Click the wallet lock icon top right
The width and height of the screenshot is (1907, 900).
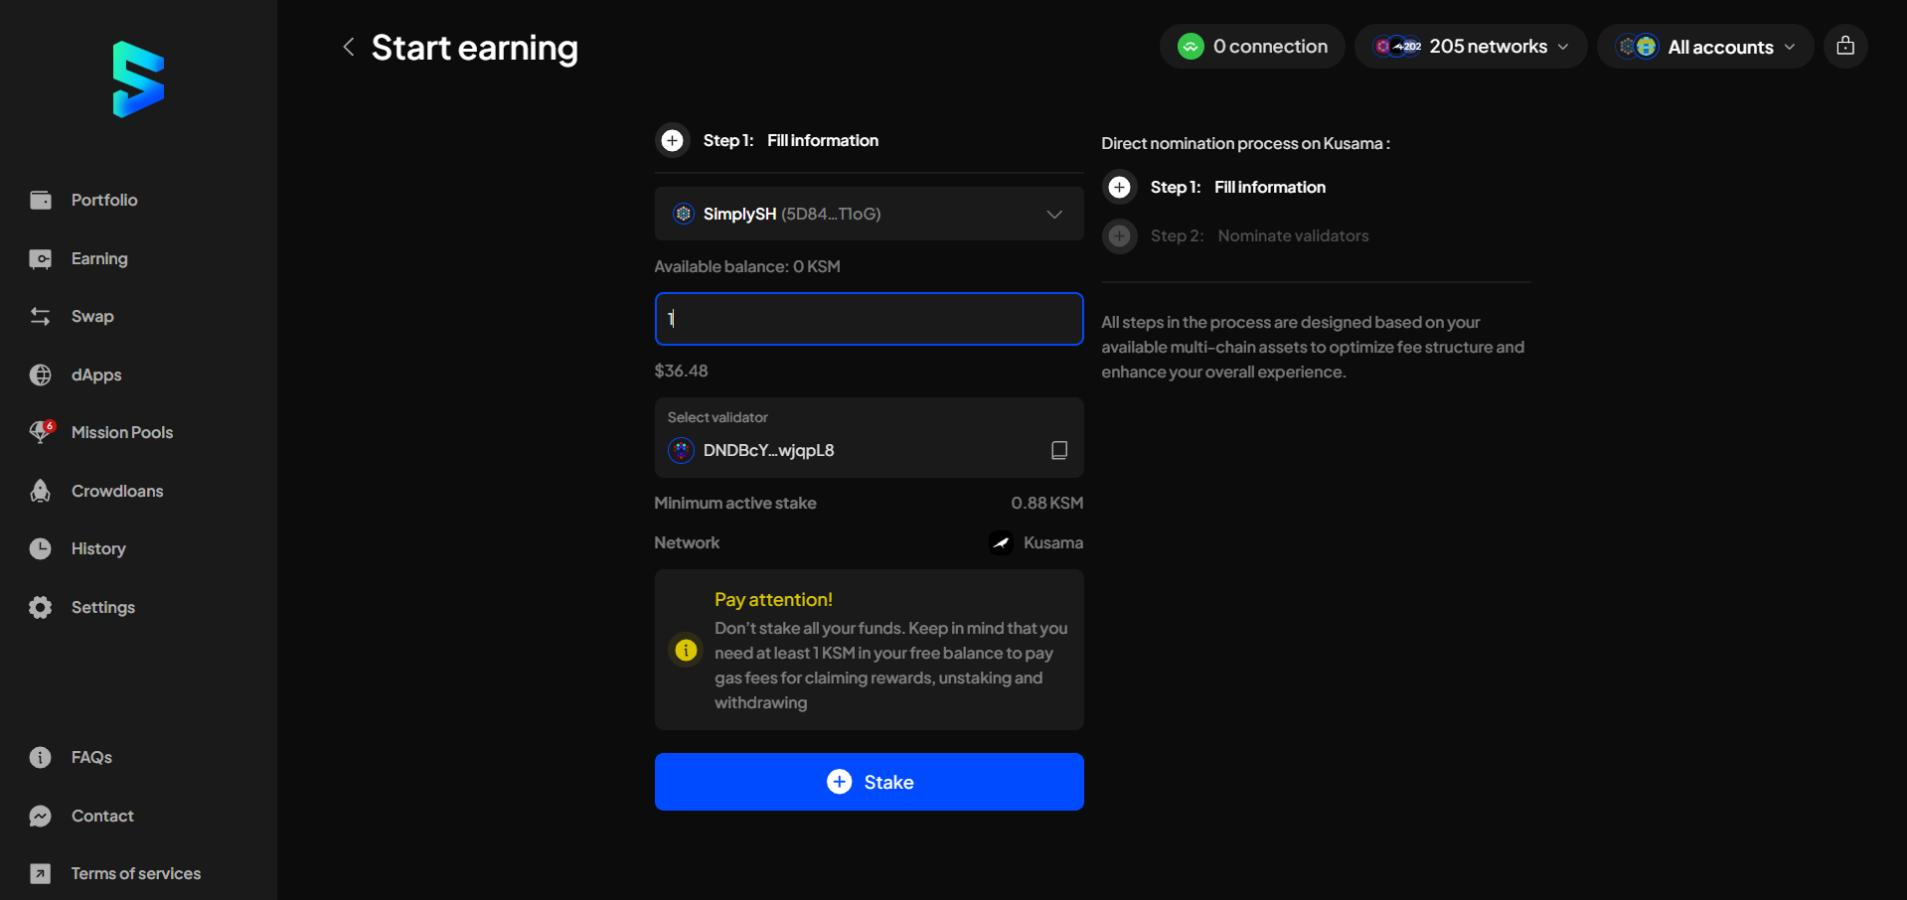coord(1845,46)
